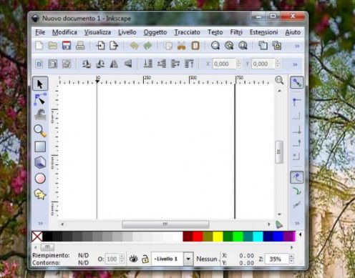Duplicate selected objects icon

tap(263, 45)
